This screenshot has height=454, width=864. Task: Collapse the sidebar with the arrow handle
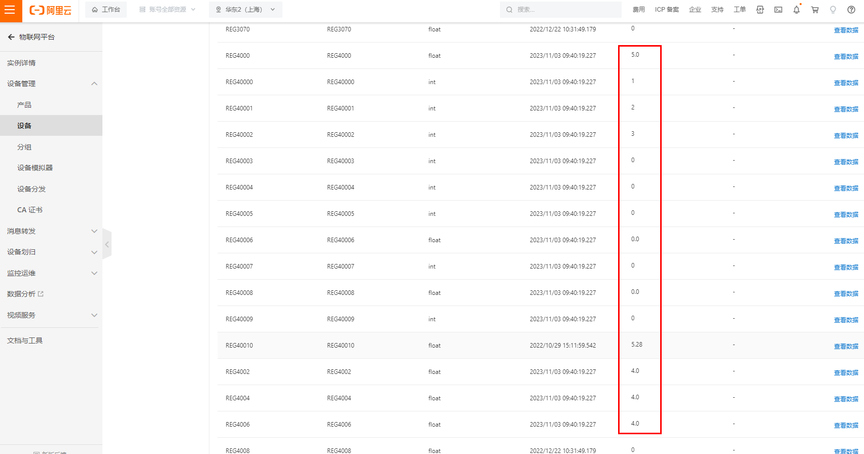coord(107,244)
